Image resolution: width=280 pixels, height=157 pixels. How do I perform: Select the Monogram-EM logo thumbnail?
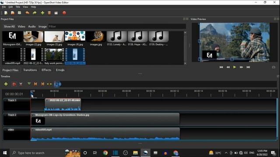click(x=13, y=37)
